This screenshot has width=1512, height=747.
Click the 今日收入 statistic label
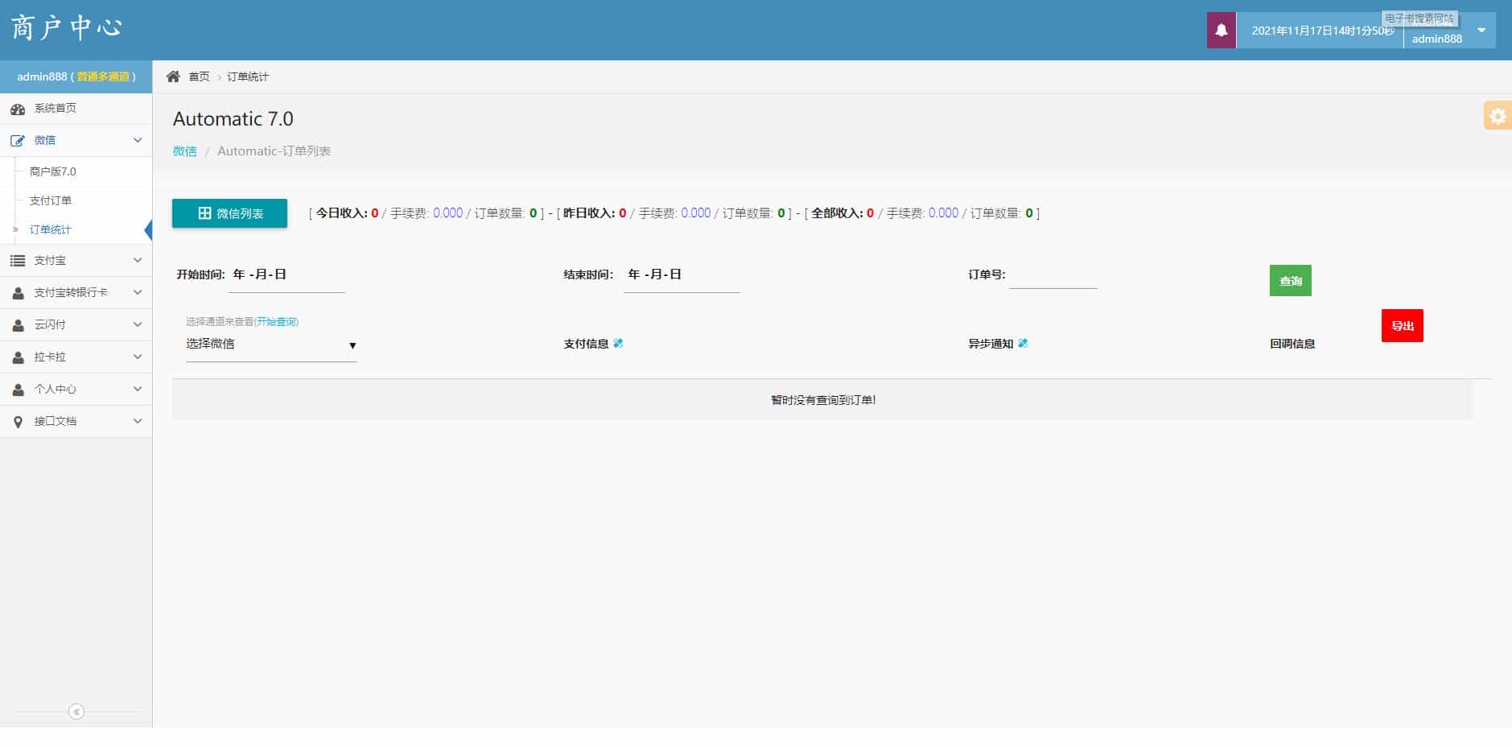pyautogui.click(x=341, y=213)
